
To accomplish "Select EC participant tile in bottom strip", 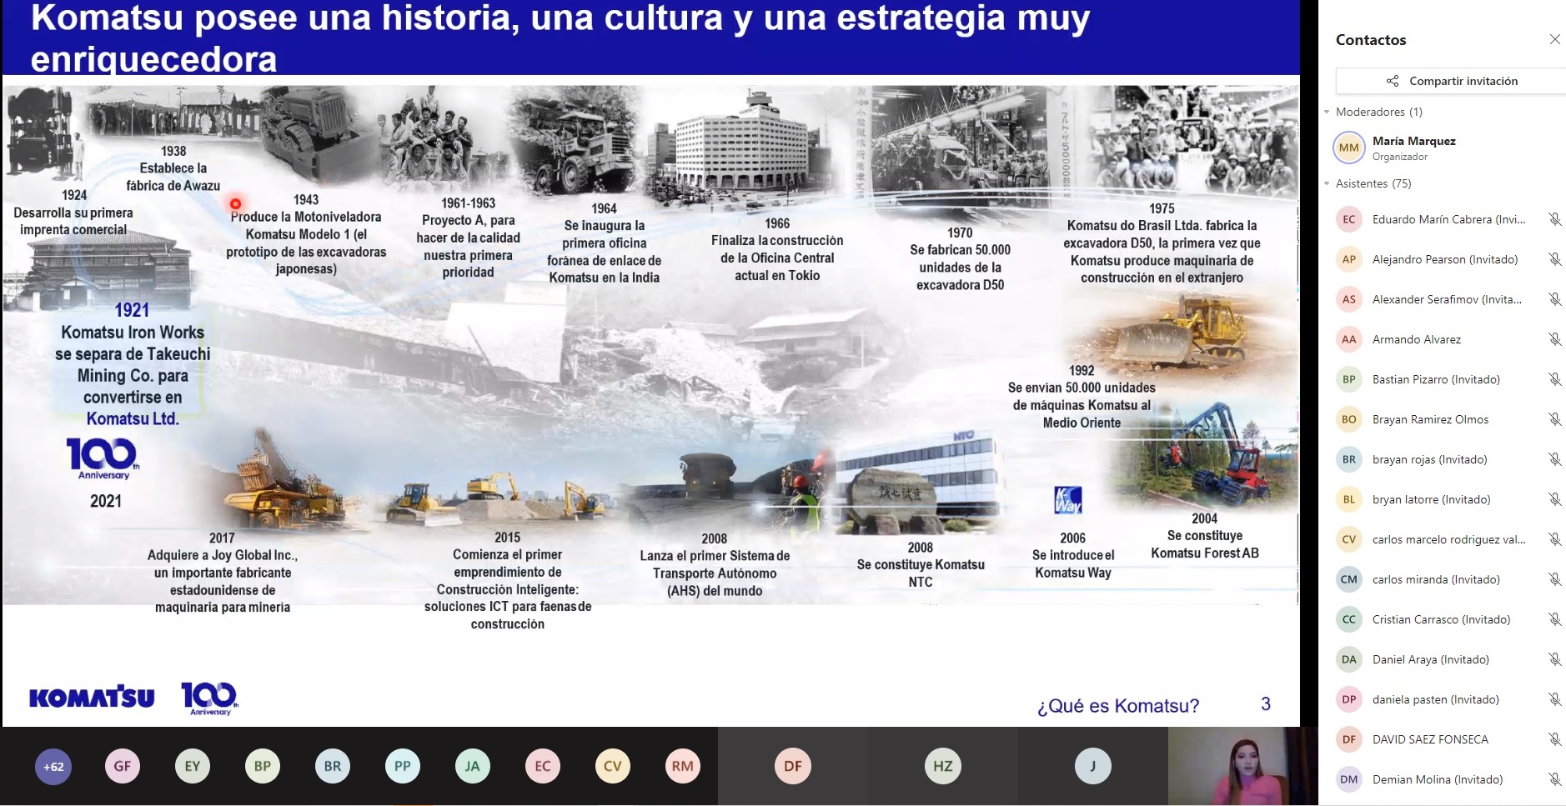I will click(x=543, y=767).
